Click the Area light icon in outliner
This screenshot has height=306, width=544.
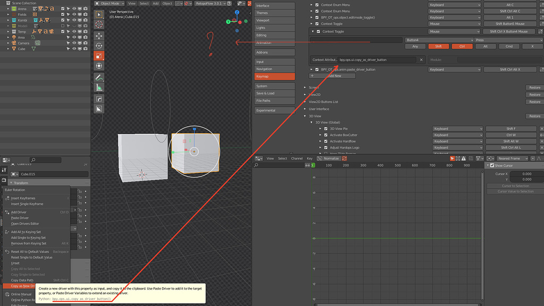(14, 37)
